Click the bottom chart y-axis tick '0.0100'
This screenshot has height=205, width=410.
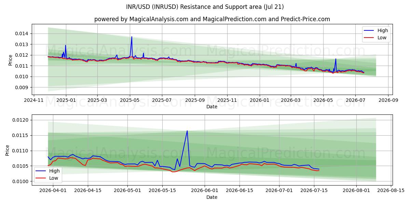(21, 181)
